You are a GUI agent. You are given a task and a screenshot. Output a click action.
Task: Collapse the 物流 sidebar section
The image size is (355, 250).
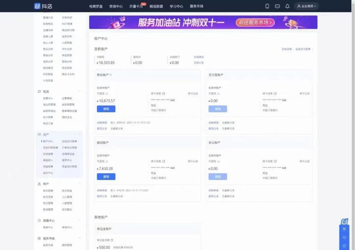pyautogui.click(x=79, y=91)
